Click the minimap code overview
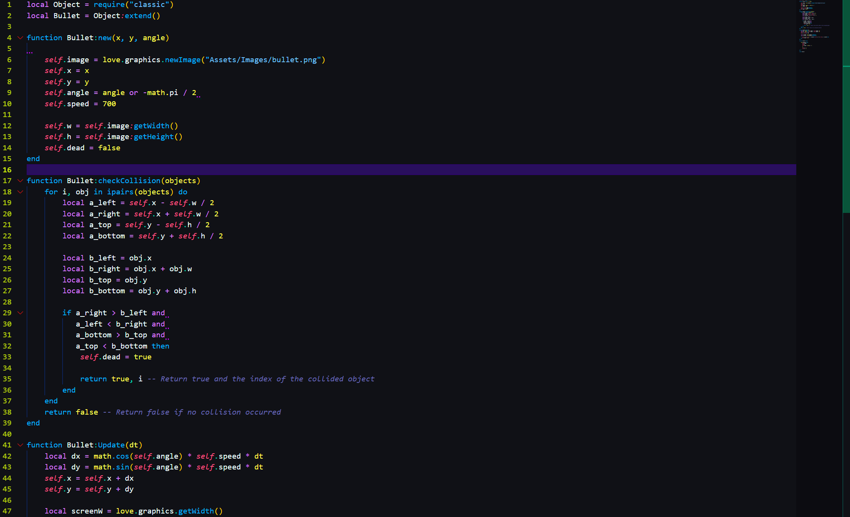The image size is (850, 517). (x=819, y=27)
